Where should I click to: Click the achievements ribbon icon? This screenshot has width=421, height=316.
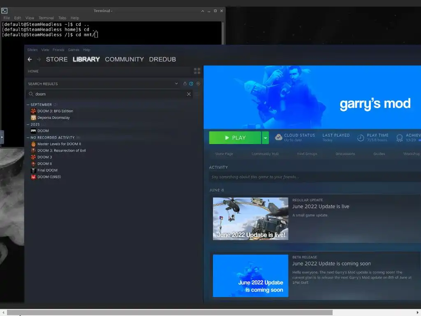(x=400, y=138)
